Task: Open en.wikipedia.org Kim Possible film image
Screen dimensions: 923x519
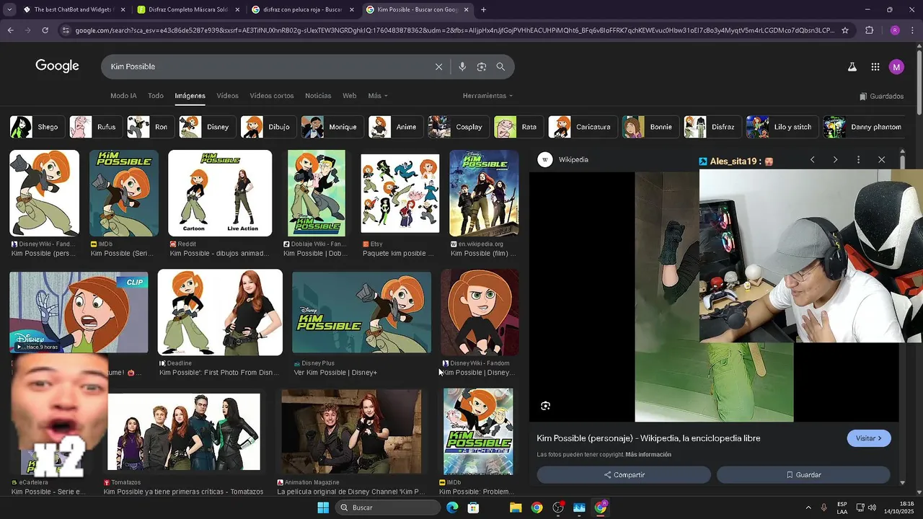Action: click(x=484, y=193)
